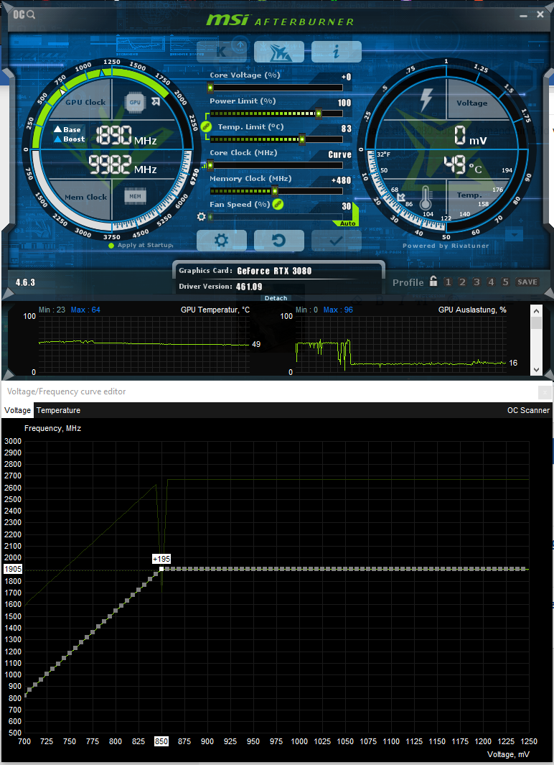Toggle the fan speed Auto mode
This screenshot has width=554, height=765.
click(347, 223)
